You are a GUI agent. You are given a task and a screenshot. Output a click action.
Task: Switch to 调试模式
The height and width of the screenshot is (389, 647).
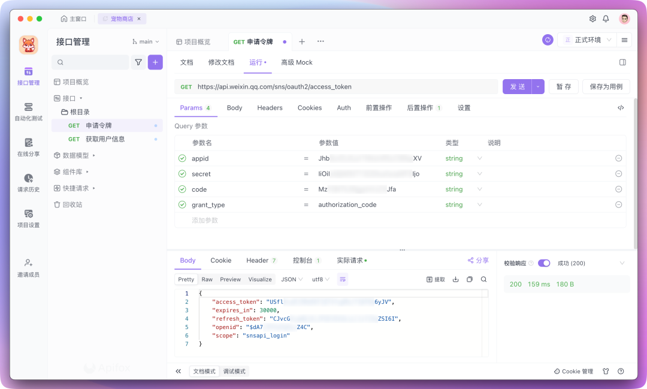tap(234, 371)
